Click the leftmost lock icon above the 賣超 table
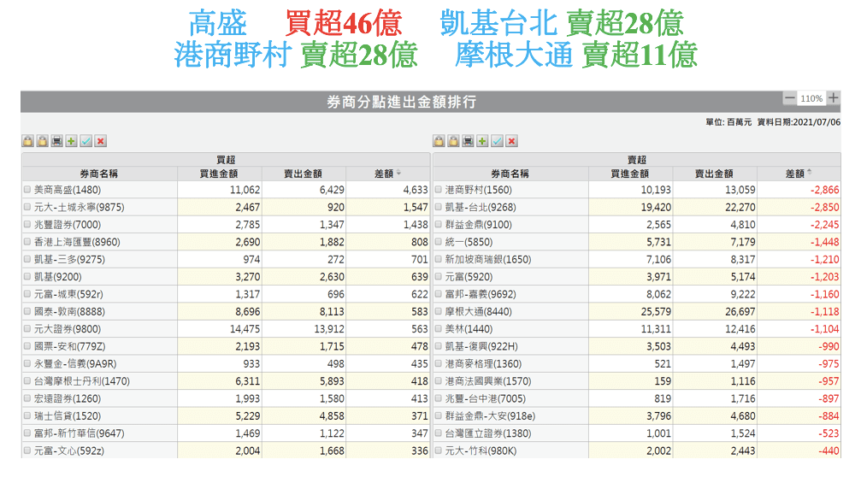 439,141
